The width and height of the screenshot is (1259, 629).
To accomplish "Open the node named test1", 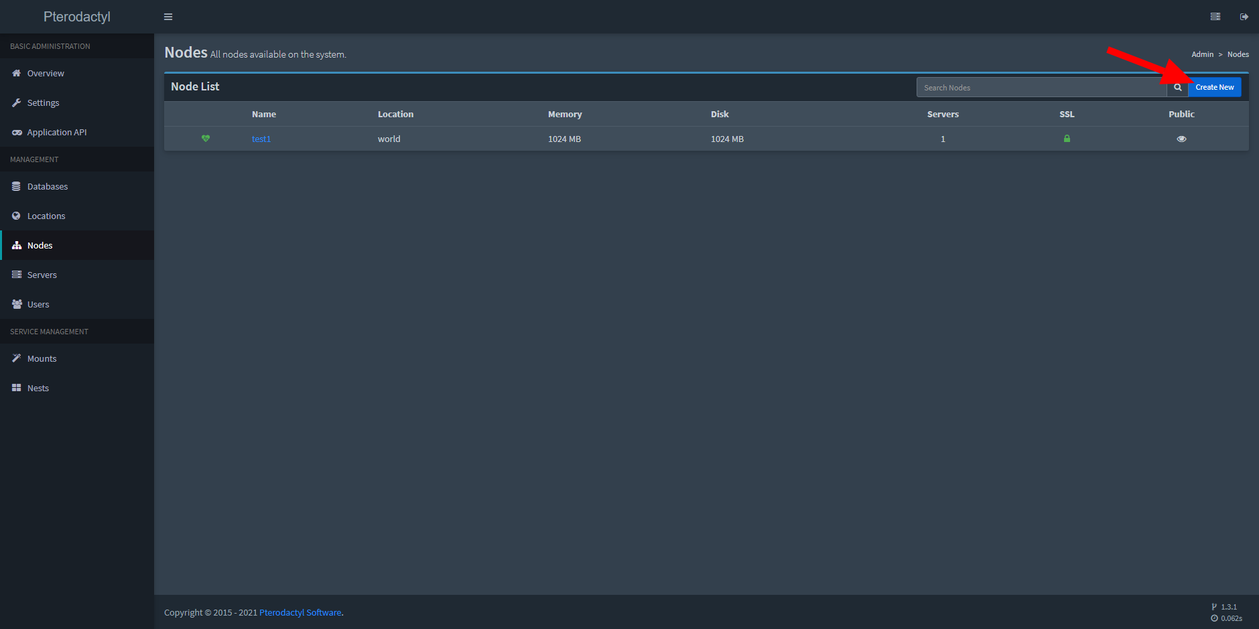I will tap(261, 139).
